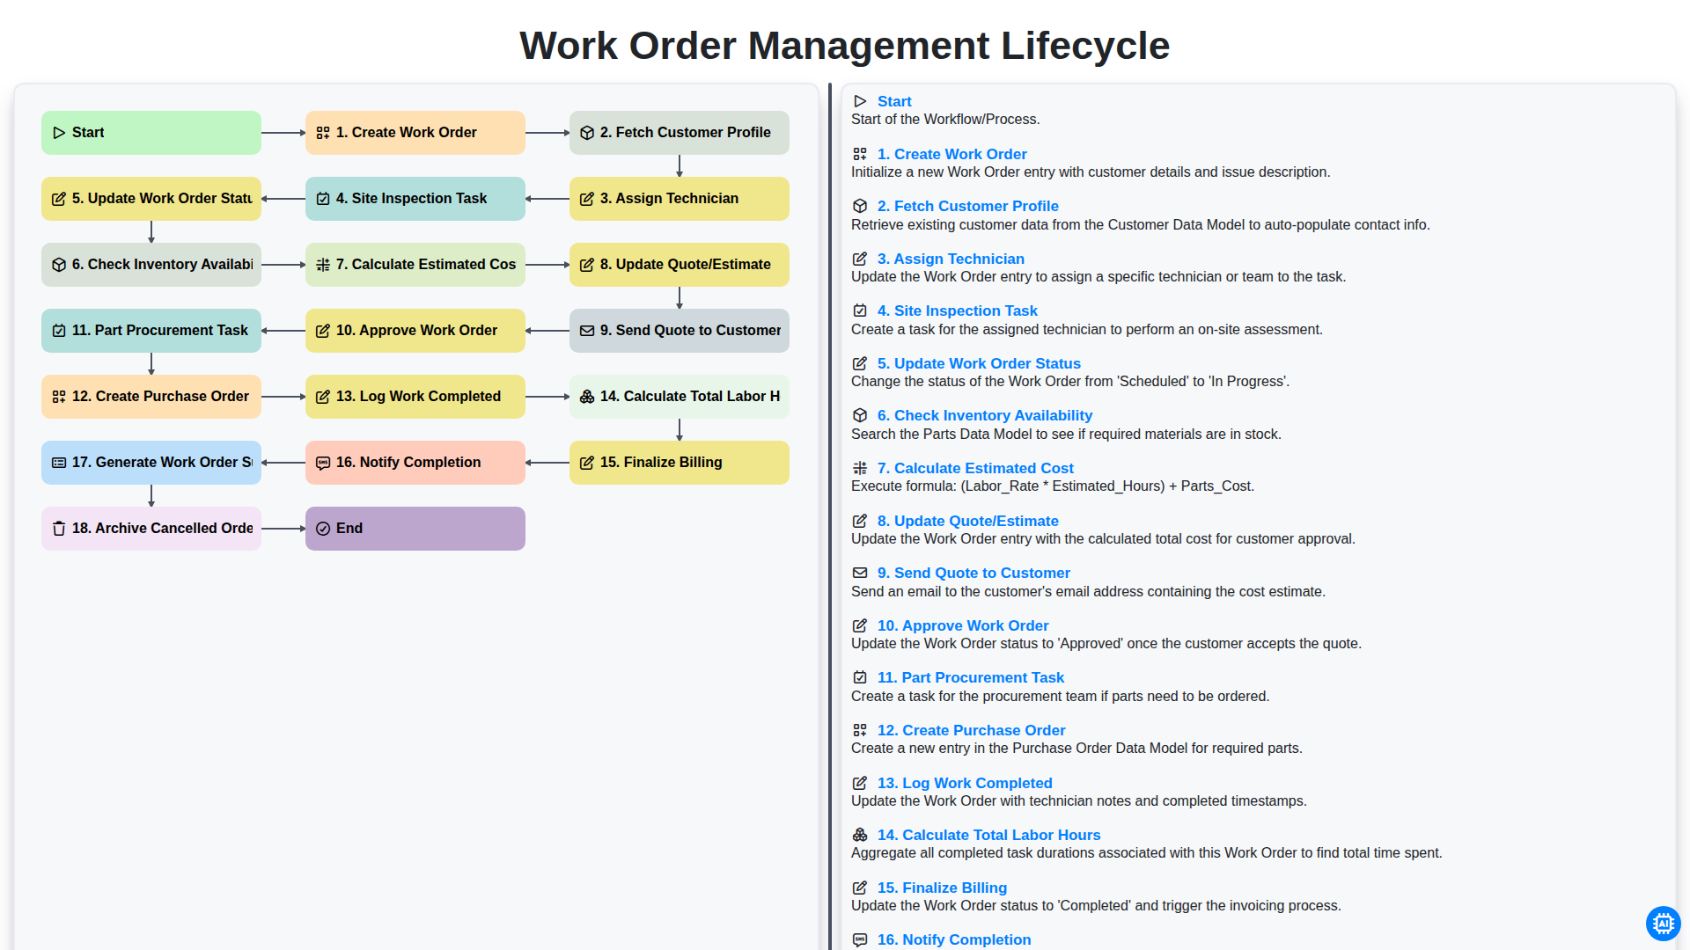Open the 10. Approve Work Order link
The width and height of the screenshot is (1690, 950).
tap(963, 625)
